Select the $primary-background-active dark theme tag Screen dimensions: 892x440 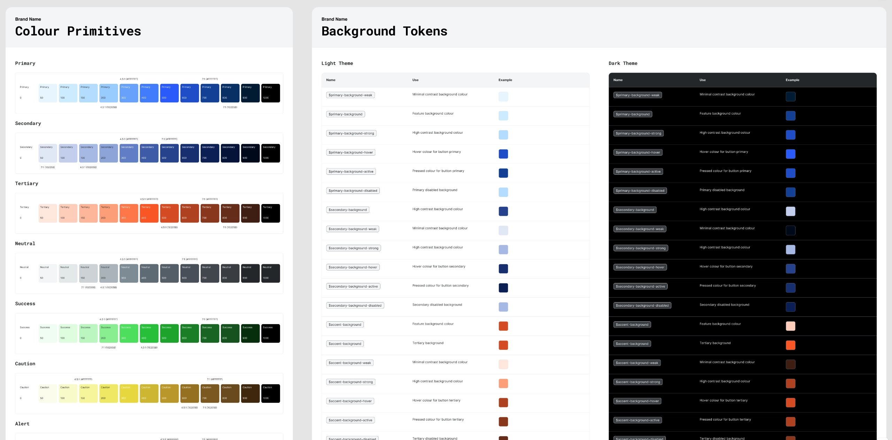tap(638, 172)
